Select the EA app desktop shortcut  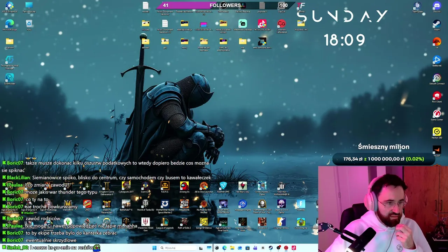pyautogui.click(x=436, y=43)
